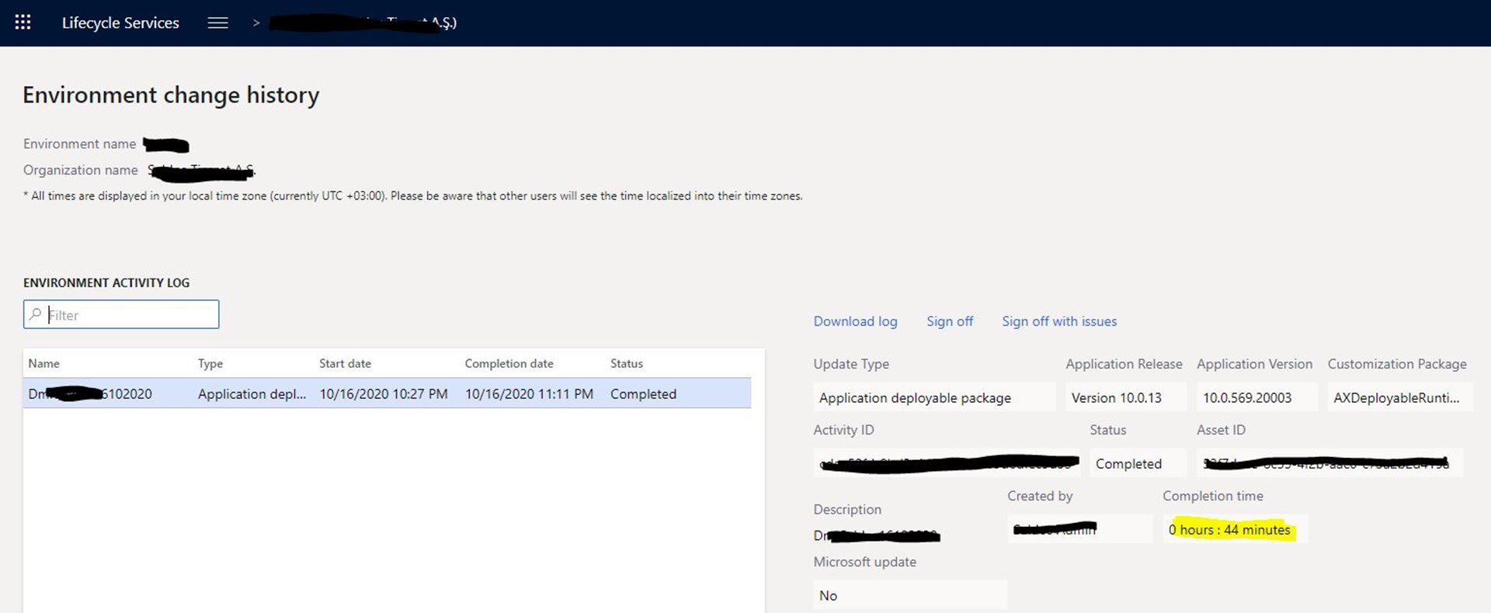Click the Sign off link
Viewport: 1491px width, 613px height.
950,321
